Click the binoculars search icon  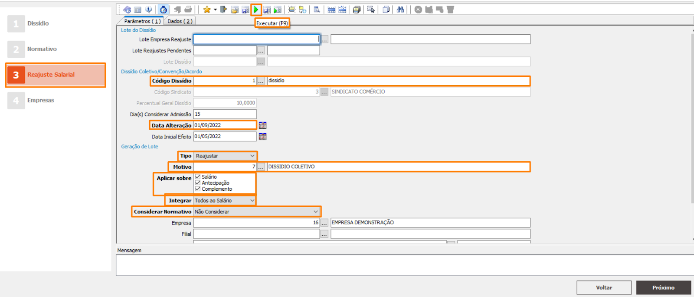[400, 10]
